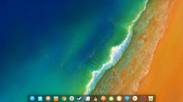Click the orange eject disk icon

click(104, 98)
